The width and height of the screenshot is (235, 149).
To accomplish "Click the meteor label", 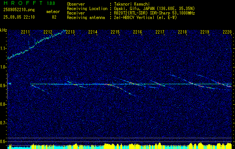I will 53,12.
